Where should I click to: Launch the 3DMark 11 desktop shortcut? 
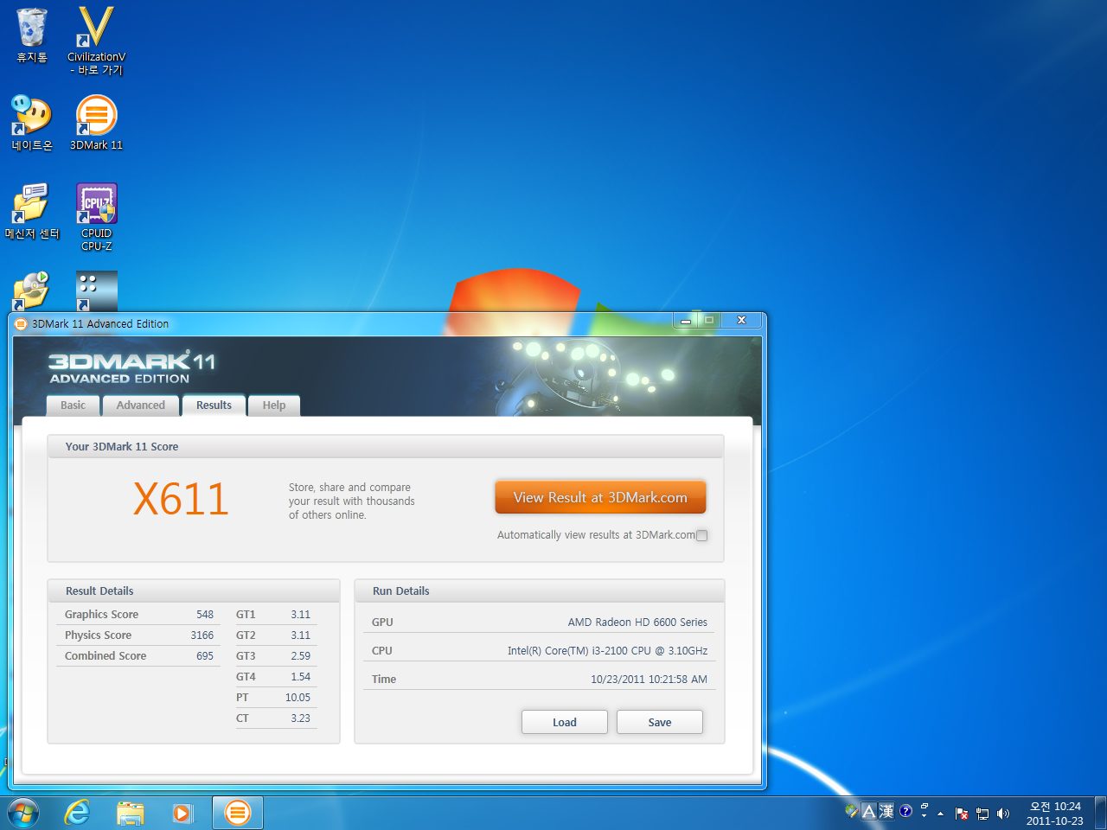96,123
